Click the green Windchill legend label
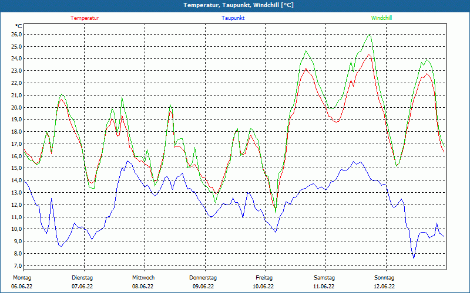 pos(381,18)
